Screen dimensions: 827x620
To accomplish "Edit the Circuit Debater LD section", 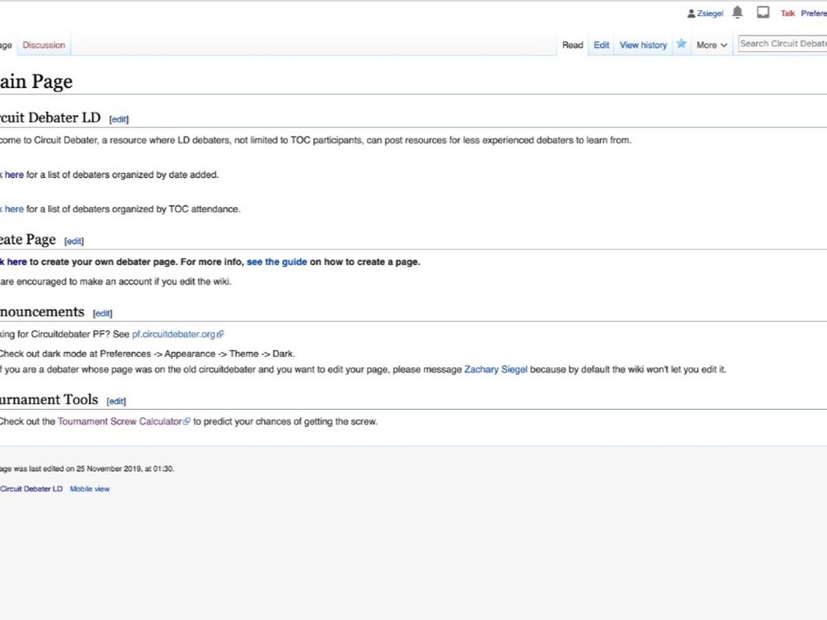I will [x=119, y=119].
